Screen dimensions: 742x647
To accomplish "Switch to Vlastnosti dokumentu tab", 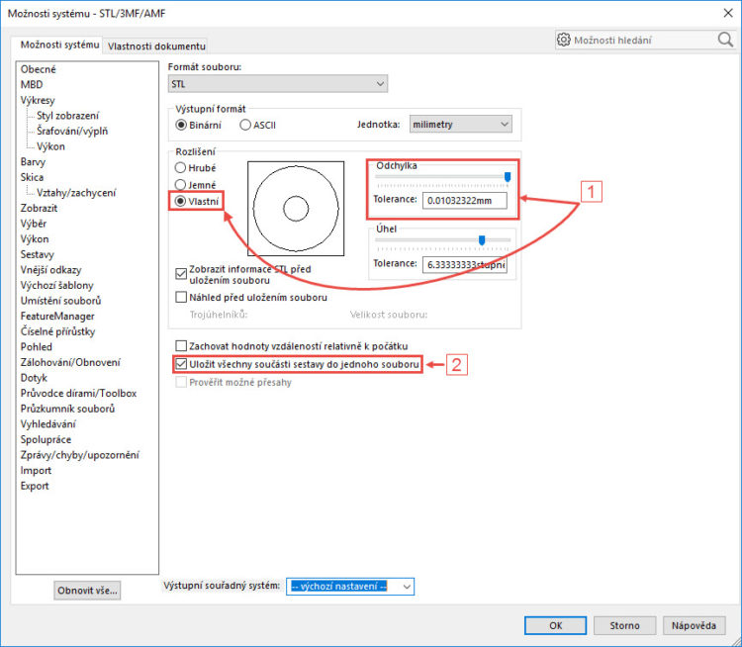I will [x=156, y=46].
